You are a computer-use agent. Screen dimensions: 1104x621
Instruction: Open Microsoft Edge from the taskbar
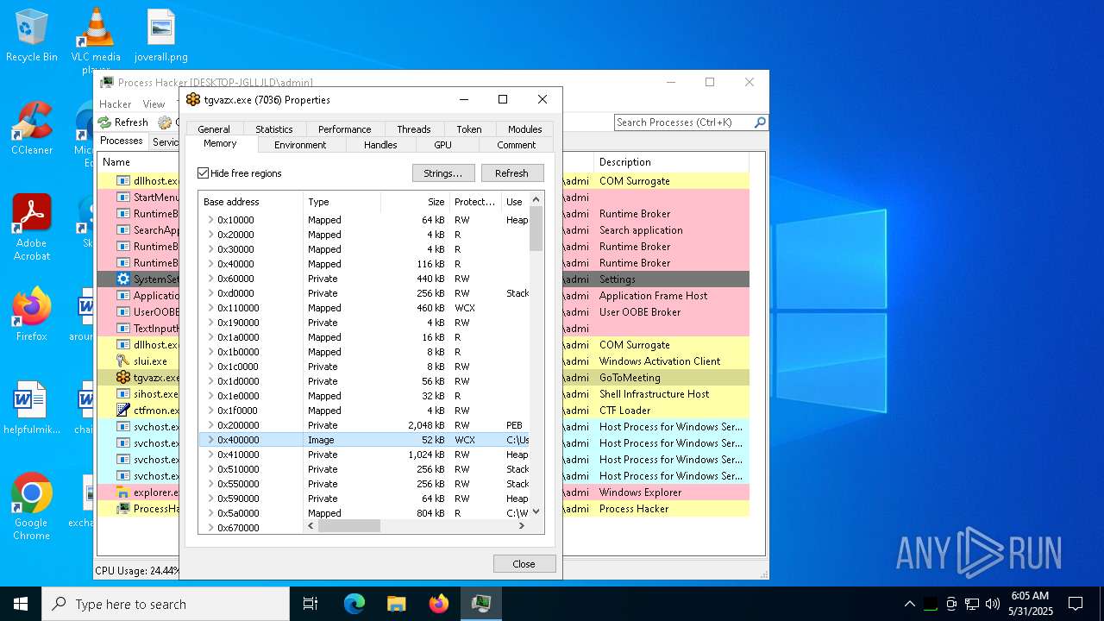[x=354, y=604]
